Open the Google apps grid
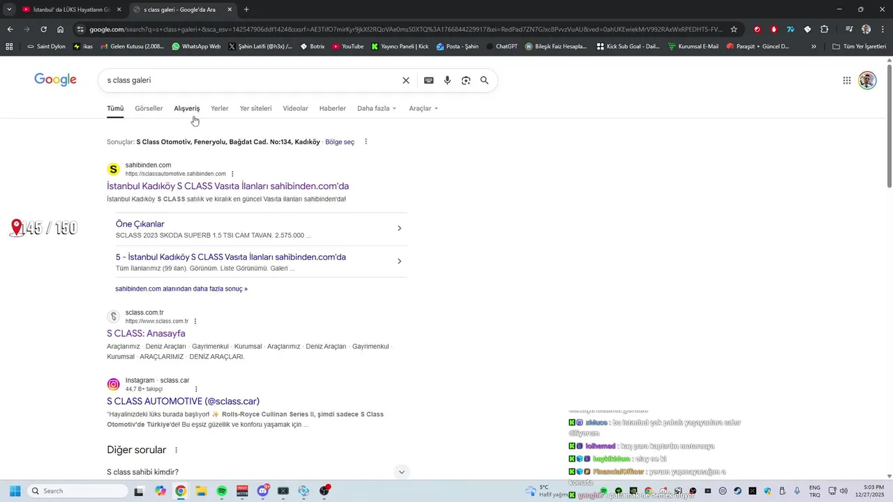This screenshot has width=893, height=502. (x=847, y=80)
